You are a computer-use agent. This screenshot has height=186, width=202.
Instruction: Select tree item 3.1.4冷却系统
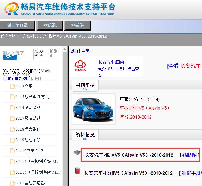(x=28, y=107)
